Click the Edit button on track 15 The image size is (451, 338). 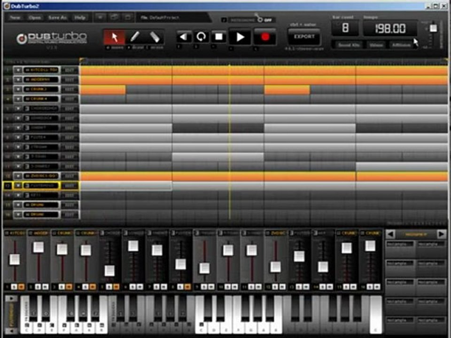point(70,205)
